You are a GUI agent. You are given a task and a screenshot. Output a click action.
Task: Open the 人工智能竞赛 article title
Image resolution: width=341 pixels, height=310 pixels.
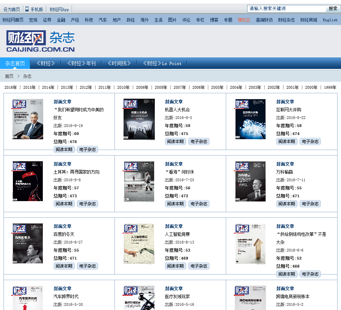(177, 235)
